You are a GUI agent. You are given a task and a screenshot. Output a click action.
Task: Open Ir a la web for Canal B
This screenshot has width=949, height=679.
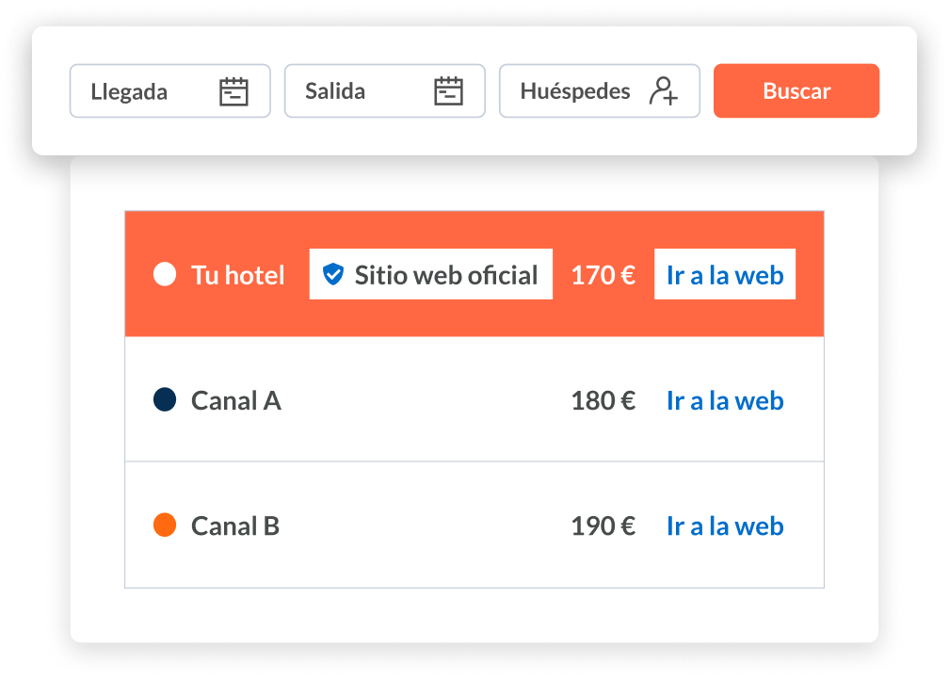724,525
